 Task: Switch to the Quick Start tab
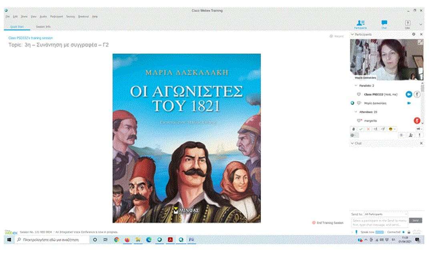click(17, 27)
